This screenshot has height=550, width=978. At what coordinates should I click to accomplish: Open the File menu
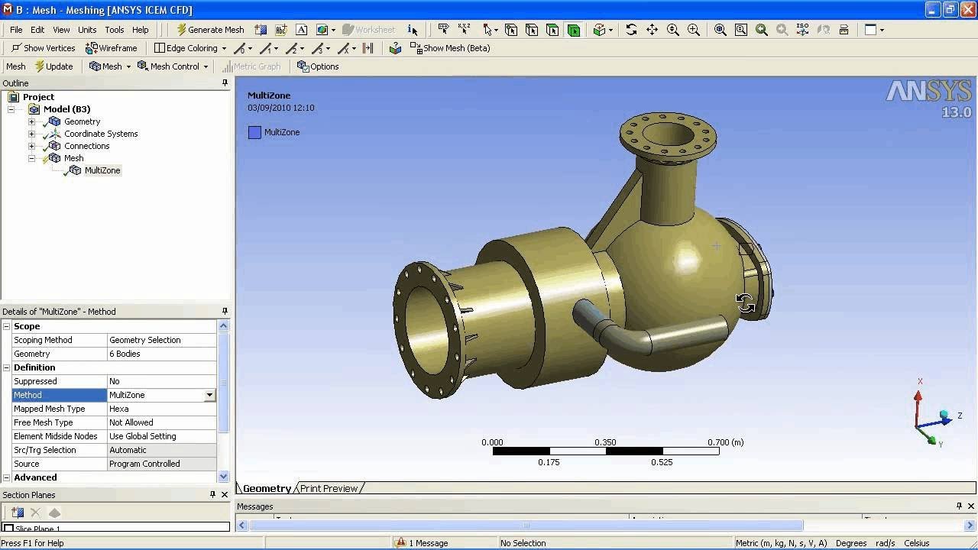coord(16,30)
